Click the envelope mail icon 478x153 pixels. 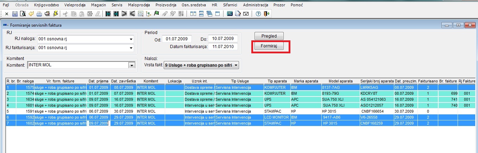click(246, 14)
